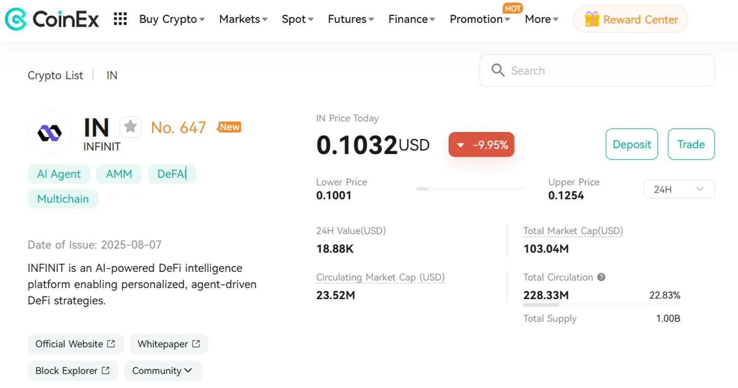Expand the Spot menu
Viewport: 738px width, 388px height.
(x=298, y=19)
